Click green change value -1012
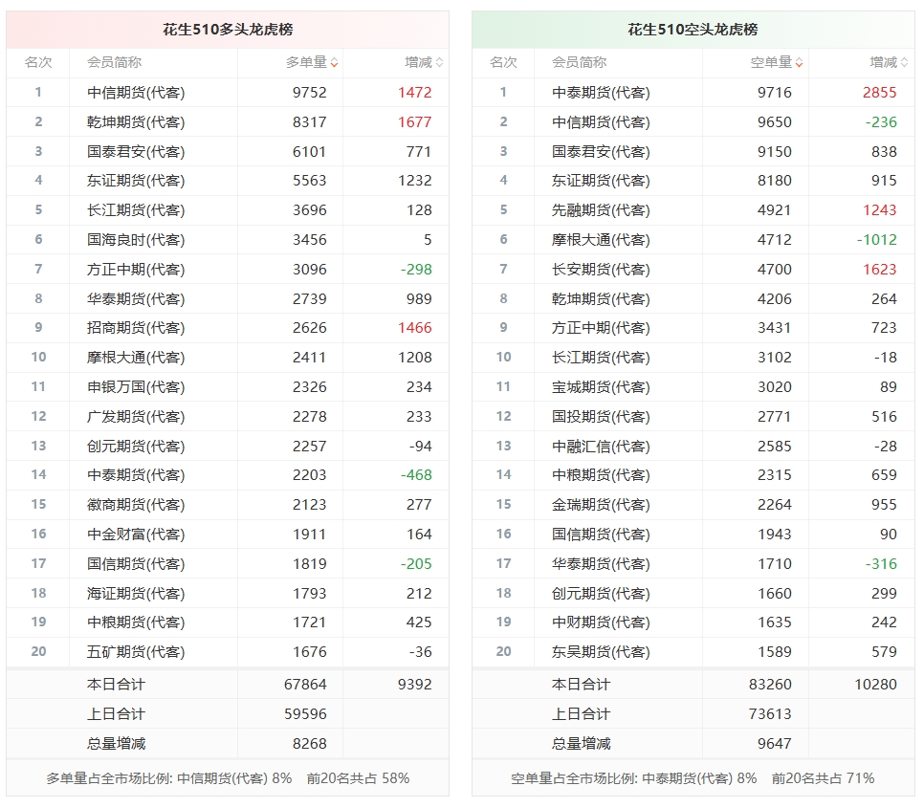Screen dimensions: 924x808 pyautogui.click(x=877, y=240)
